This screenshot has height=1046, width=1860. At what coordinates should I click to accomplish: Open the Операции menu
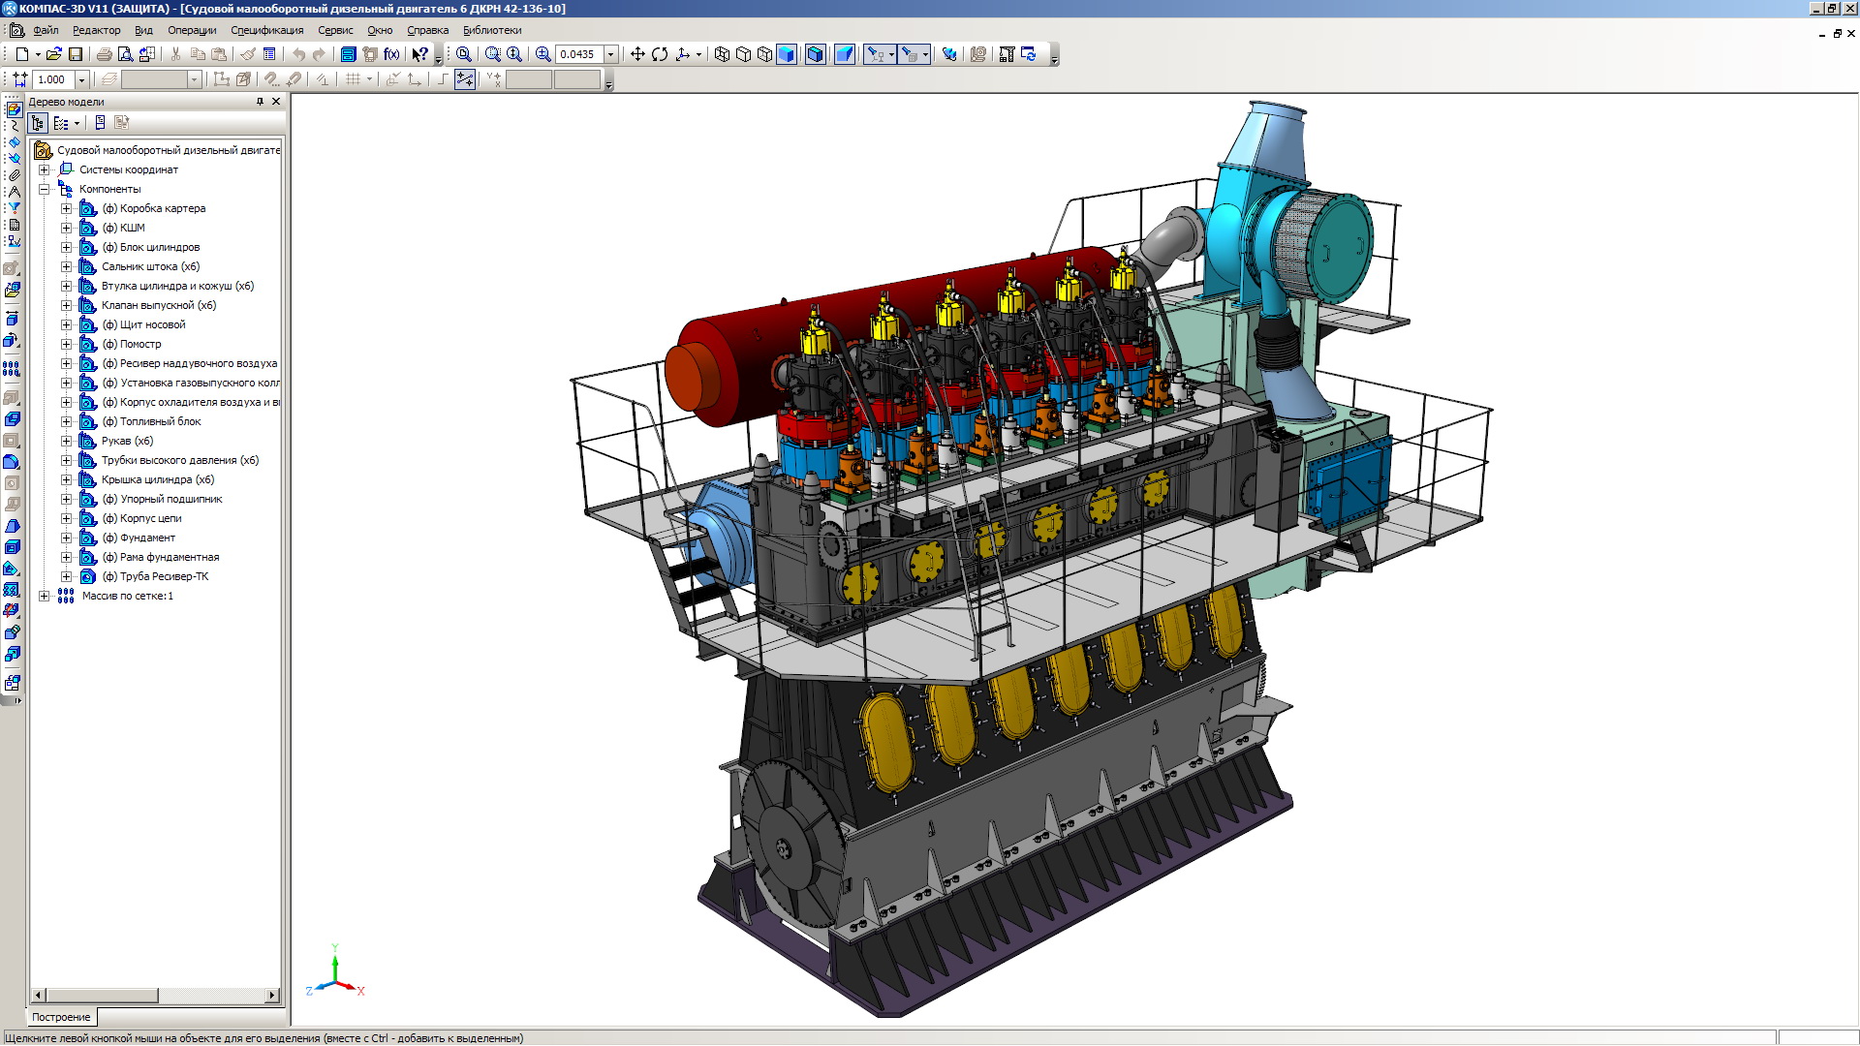[x=192, y=30]
